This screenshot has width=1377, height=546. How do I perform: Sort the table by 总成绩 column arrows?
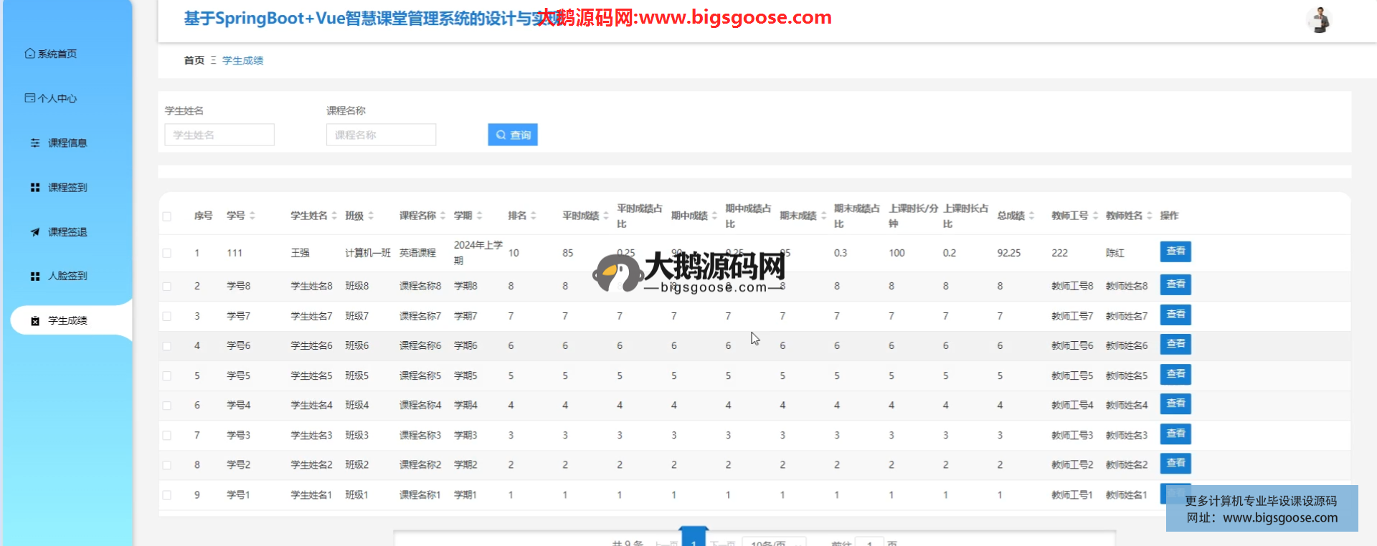pos(1031,216)
